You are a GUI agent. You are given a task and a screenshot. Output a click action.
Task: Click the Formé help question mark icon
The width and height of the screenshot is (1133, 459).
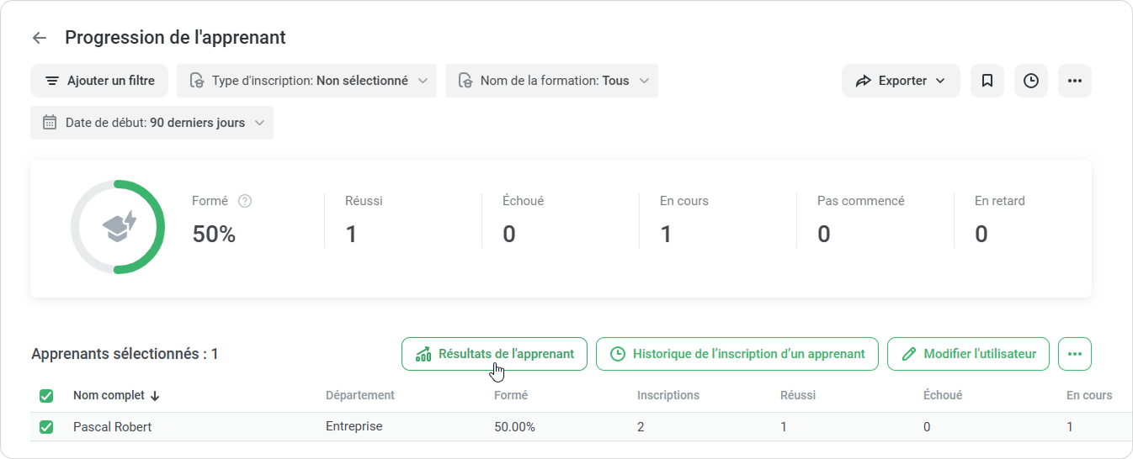[x=245, y=201]
